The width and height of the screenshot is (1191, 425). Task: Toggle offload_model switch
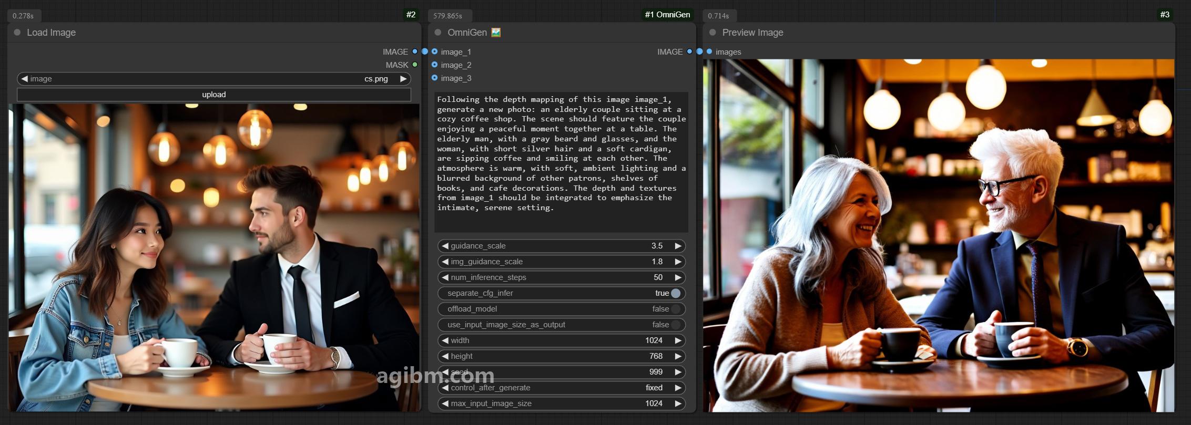[676, 309]
